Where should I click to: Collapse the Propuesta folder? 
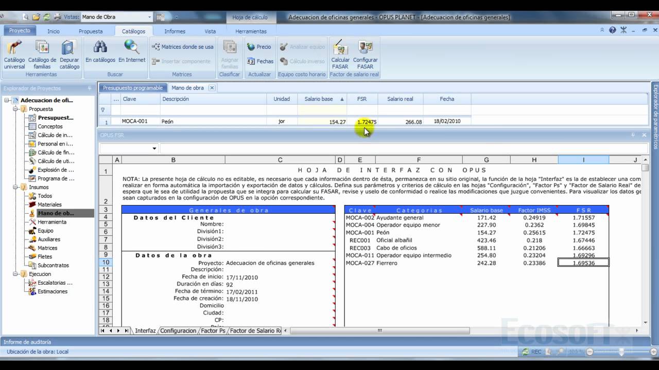pos(16,109)
